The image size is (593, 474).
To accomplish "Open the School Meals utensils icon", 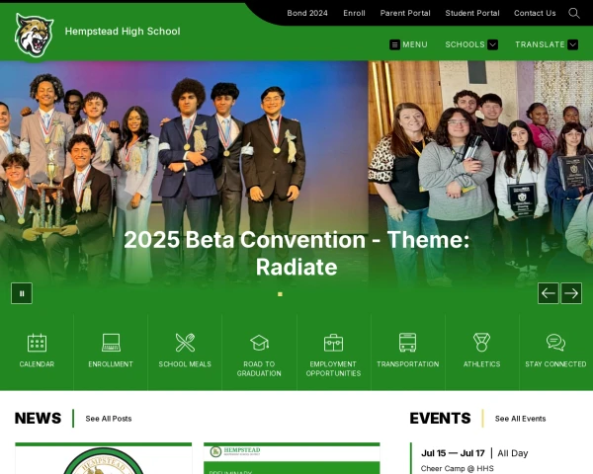I will (x=185, y=343).
